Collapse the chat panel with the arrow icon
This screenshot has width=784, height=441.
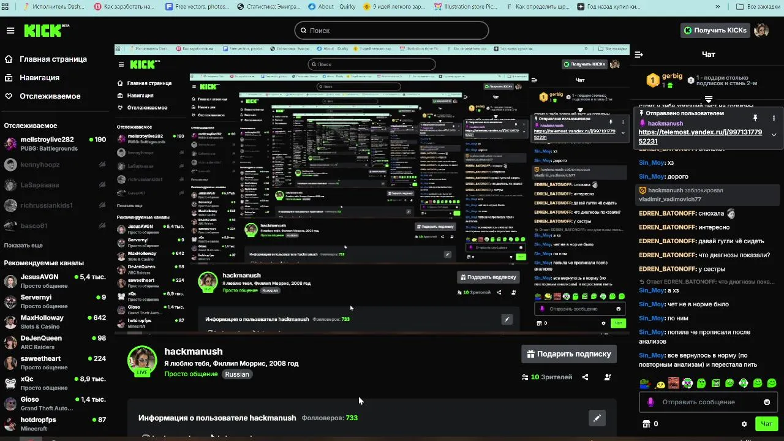point(639,55)
